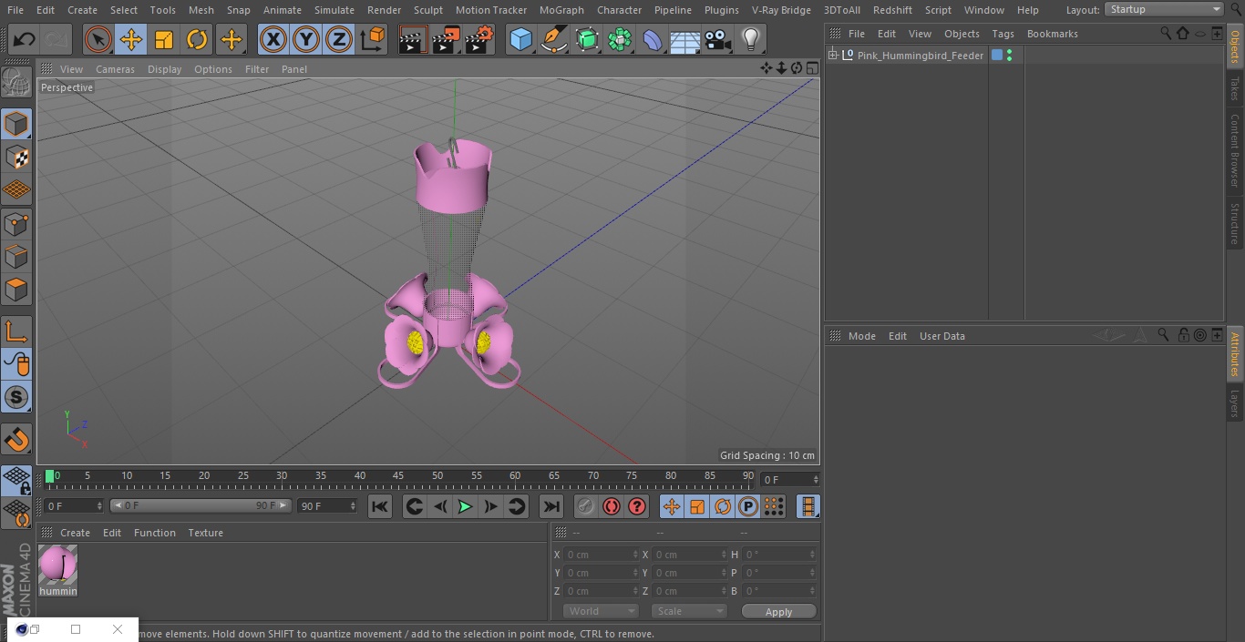Toggle Pink_Hummingbird_Feeder visibility dots
This screenshot has width=1245, height=642.
(1009, 56)
